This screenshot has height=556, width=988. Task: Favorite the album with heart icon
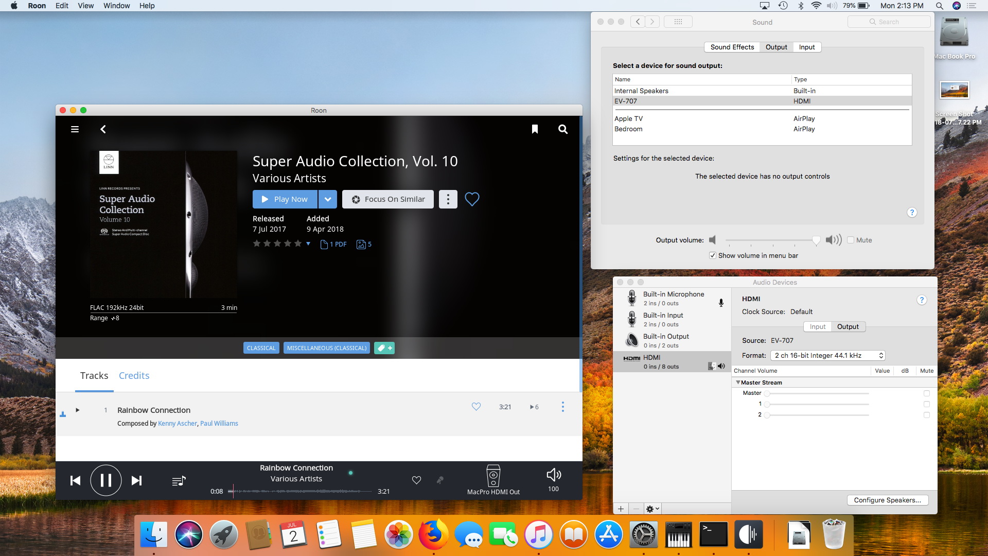pyautogui.click(x=472, y=199)
